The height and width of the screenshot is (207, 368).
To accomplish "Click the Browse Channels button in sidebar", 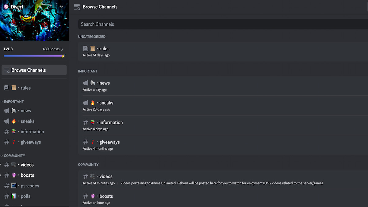I will pyautogui.click(x=34, y=70).
